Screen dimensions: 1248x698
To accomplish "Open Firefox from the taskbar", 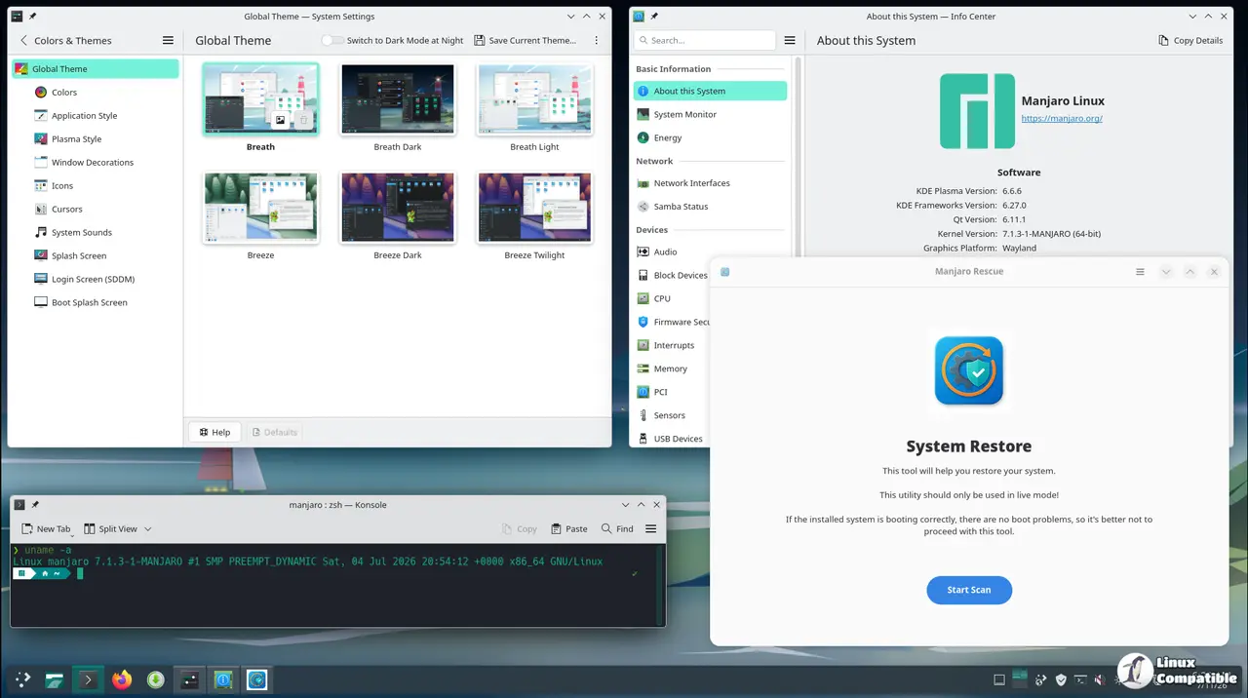I will coord(122,679).
